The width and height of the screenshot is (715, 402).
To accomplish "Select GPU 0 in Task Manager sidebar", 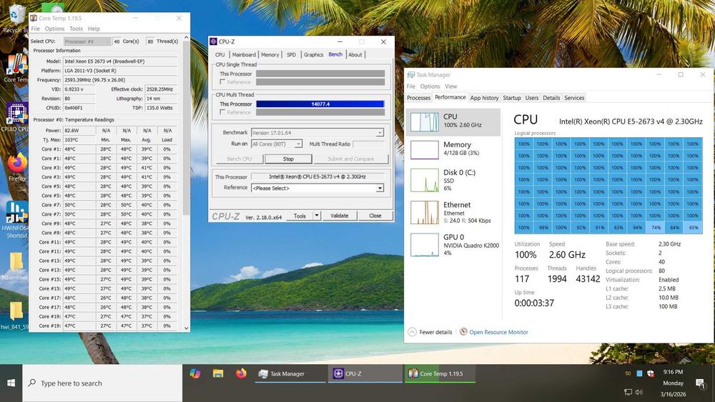I will point(453,245).
